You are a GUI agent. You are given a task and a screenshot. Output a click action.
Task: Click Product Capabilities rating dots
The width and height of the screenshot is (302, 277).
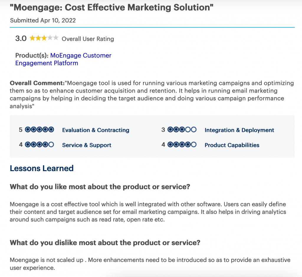pos(182,145)
